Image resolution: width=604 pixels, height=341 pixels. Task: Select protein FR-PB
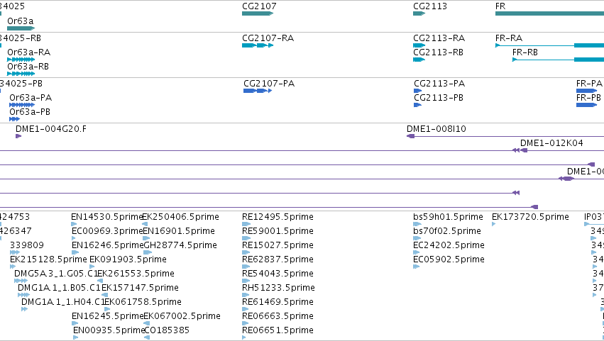[x=586, y=105]
